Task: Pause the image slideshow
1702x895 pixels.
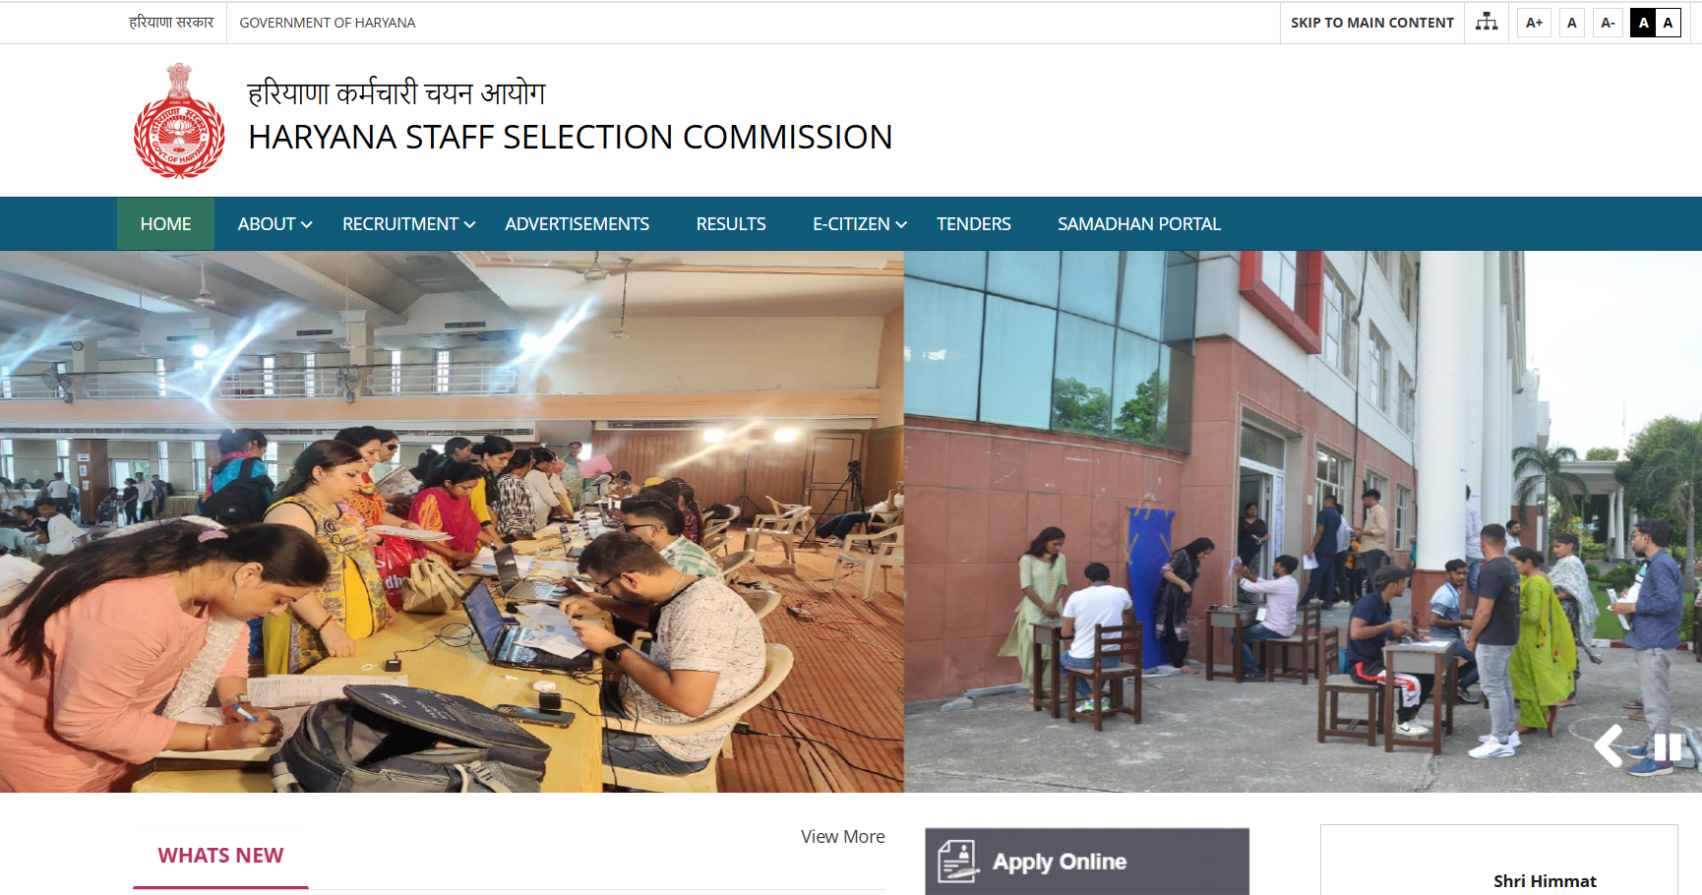Action: [1668, 747]
